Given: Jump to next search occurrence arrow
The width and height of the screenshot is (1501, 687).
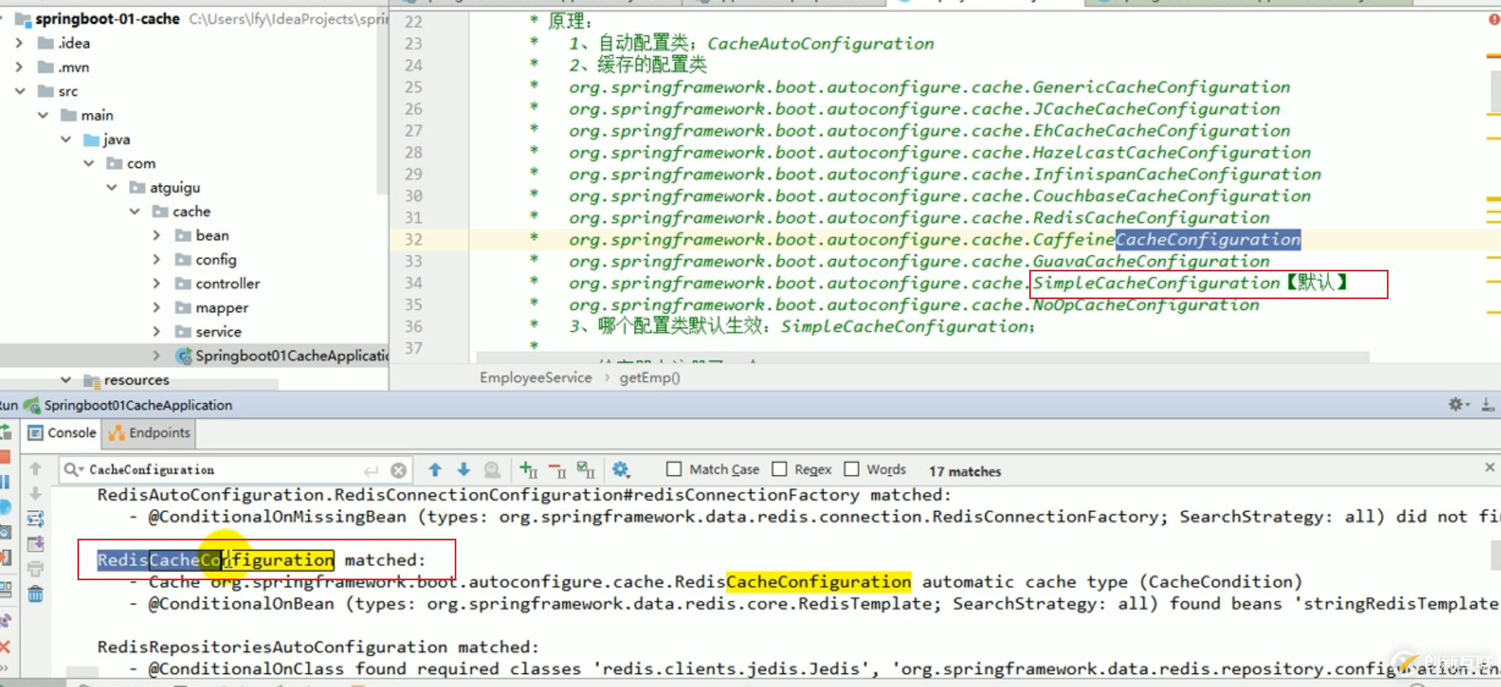Looking at the screenshot, I should pyautogui.click(x=464, y=469).
